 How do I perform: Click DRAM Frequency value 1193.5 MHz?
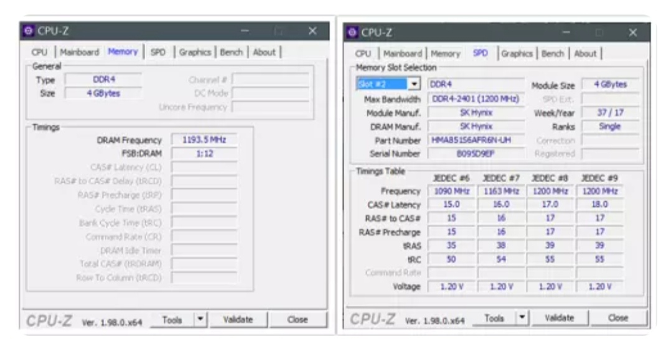(x=204, y=140)
